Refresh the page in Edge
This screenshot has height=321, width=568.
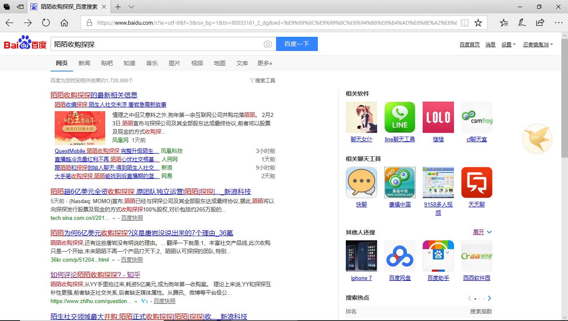[46, 23]
